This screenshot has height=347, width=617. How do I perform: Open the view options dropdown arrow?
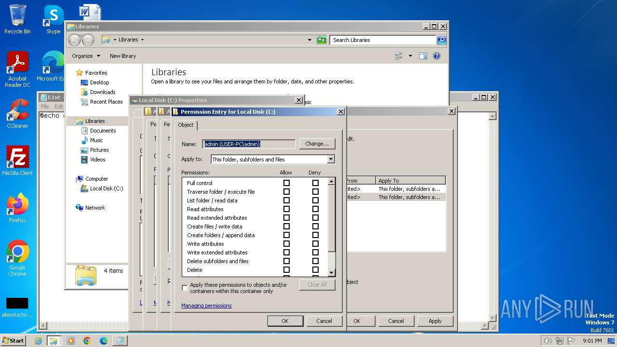410,56
